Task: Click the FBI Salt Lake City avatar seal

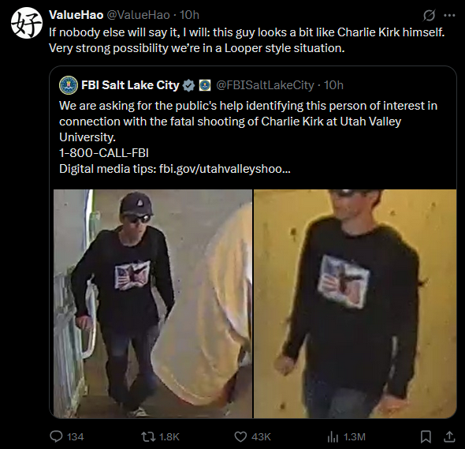Action: pos(69,85)
